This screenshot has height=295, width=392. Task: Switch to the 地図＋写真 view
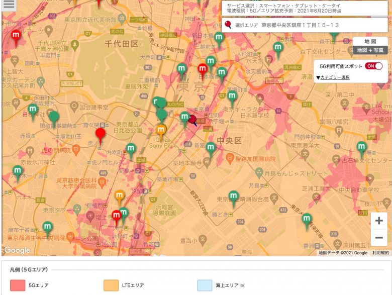(370, 50)
